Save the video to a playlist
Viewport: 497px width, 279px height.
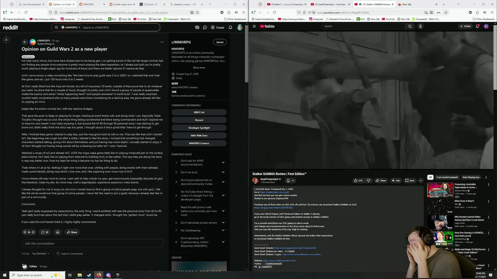click(x=410, y=181)
